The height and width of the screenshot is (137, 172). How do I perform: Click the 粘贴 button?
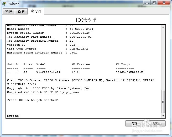(156, 123)
